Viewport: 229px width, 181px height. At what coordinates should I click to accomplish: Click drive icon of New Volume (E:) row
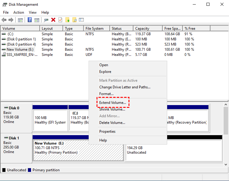(x=4, y=50)
